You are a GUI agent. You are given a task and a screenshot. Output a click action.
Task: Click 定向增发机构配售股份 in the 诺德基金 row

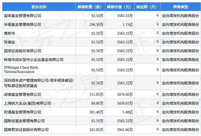click(x=181, y=94)
